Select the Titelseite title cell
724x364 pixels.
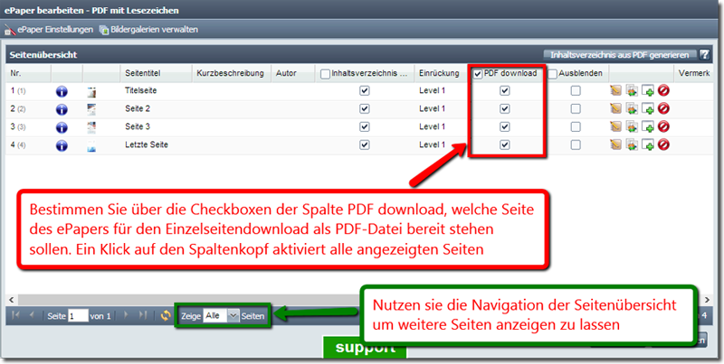click(141, 90)
